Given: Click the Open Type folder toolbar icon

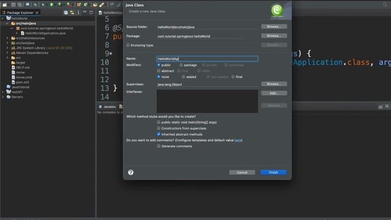Looking at the screenshot, I should pos(95,4).
